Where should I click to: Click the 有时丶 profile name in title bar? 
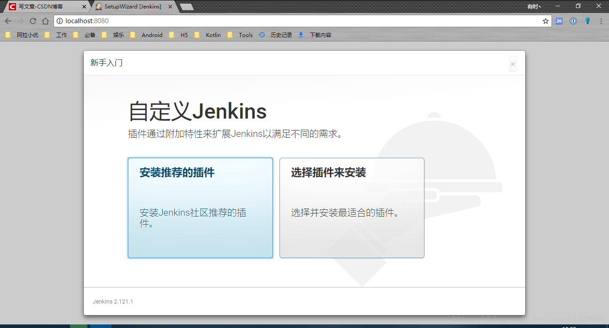coord(534,6)
